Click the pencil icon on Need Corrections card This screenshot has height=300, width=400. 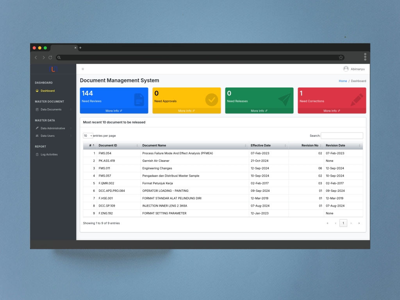click(x=357, y=100)
